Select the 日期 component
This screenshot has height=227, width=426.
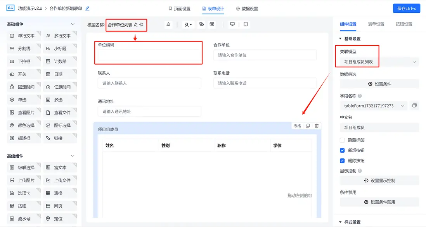pos(60,74)
